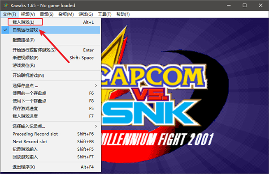Choose 配置路径(P) menu entry
269x174 pixels.
(x=51, y=40)
